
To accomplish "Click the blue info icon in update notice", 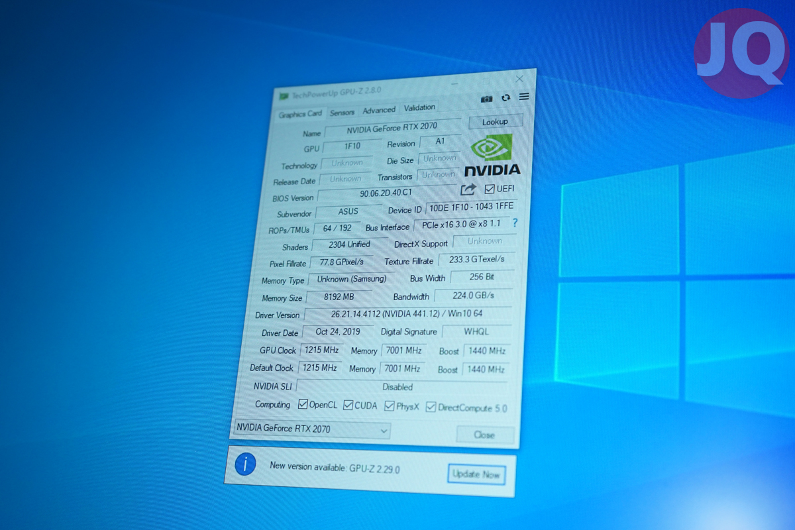I will pyautogui.click(x=245, y=464).
